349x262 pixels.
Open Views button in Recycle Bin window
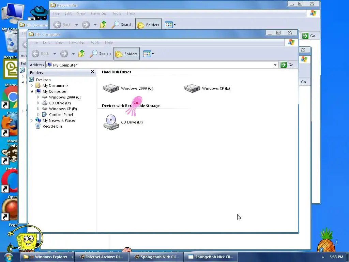[169, 25]
